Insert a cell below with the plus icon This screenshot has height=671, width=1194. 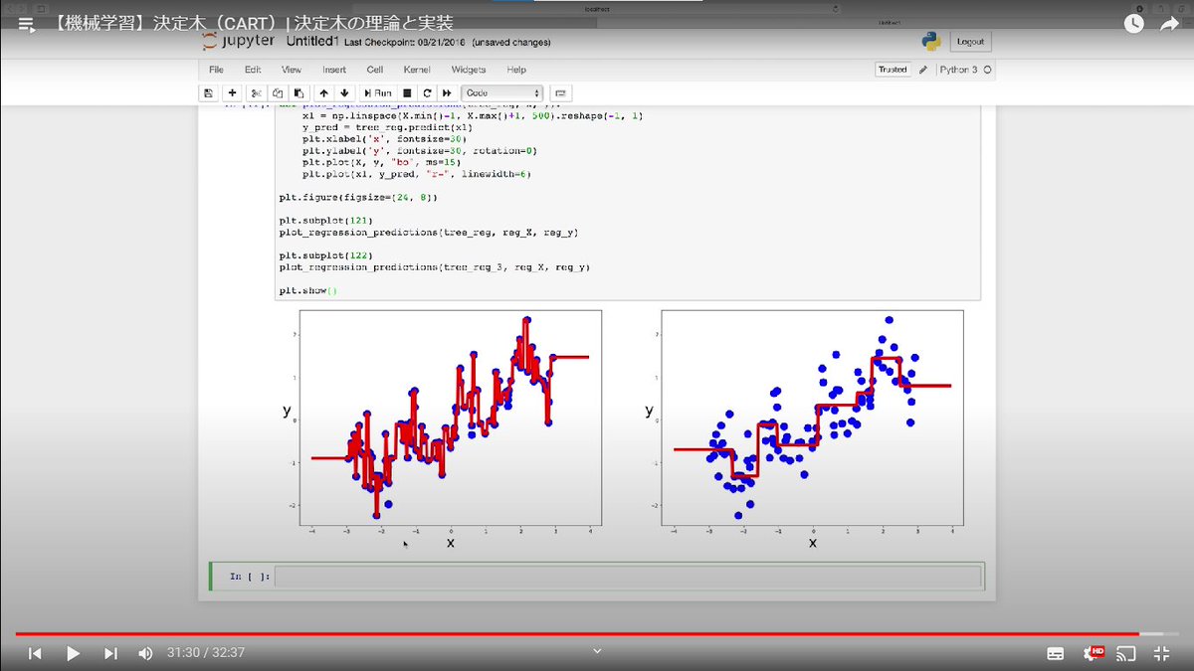pos(232,92)
